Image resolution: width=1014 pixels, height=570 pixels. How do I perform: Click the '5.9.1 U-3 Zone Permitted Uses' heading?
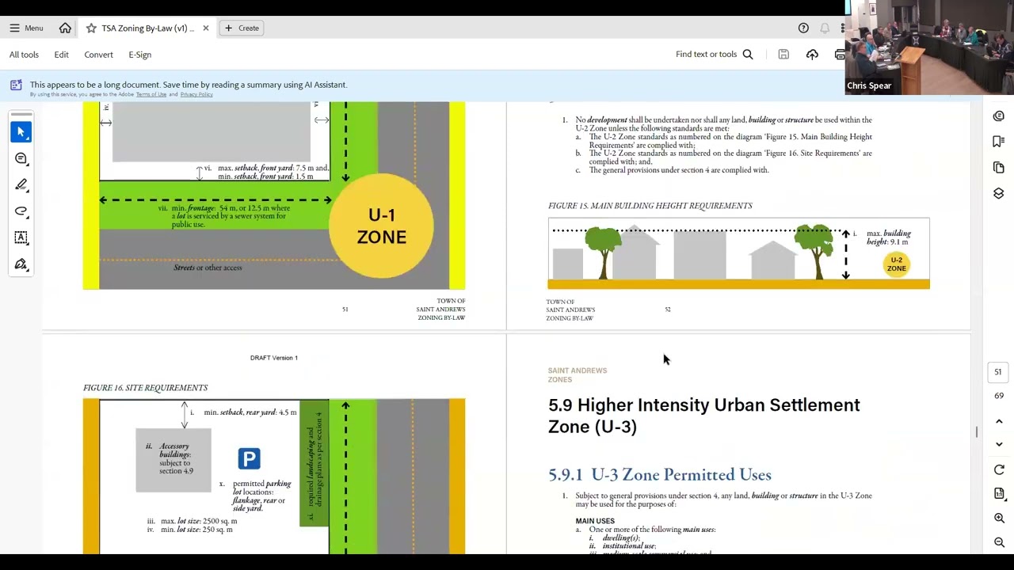(x=659, y=474)
